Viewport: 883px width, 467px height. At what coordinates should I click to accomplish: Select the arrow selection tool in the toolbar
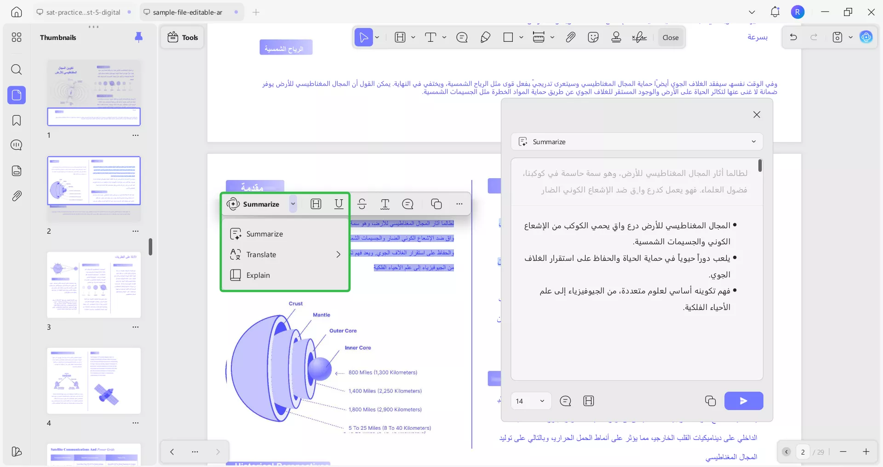[363, 37]
